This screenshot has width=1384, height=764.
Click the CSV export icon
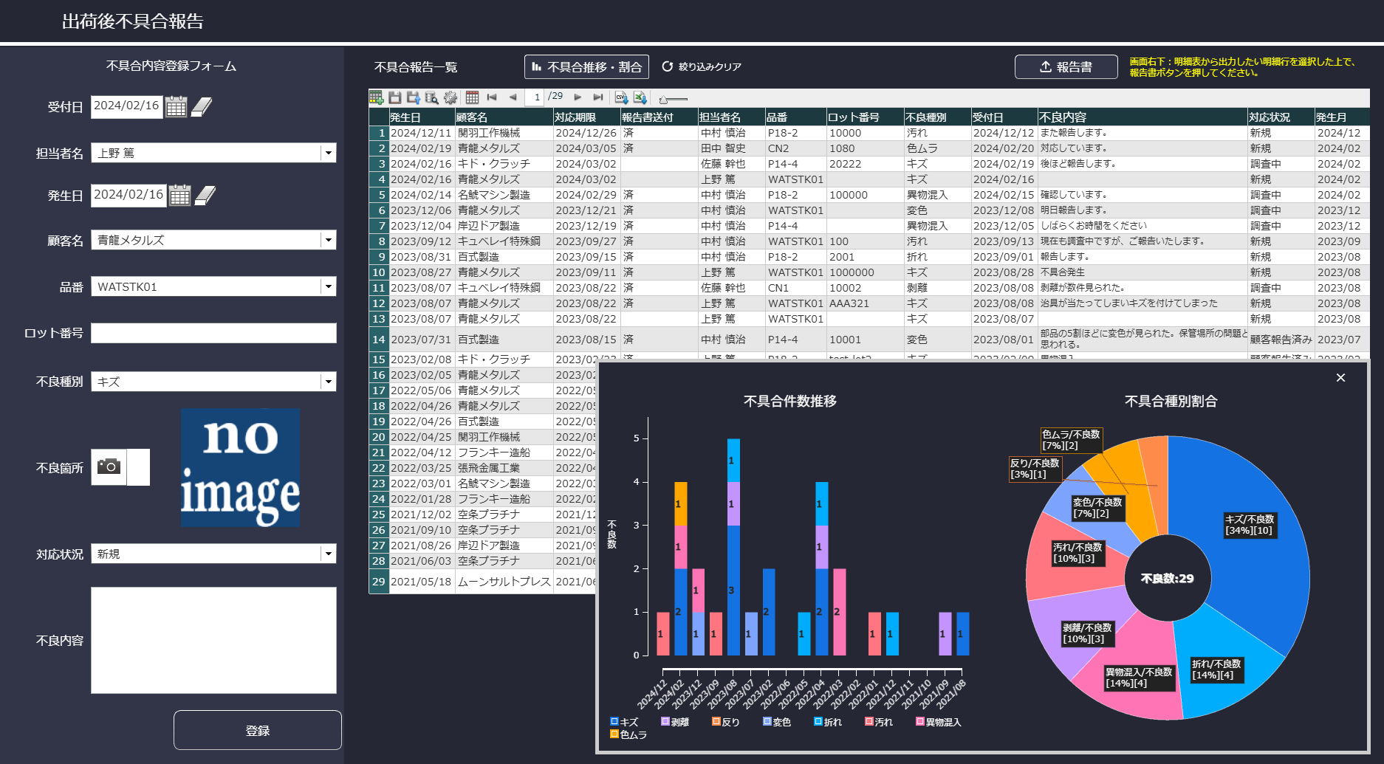tap(621, 97)
